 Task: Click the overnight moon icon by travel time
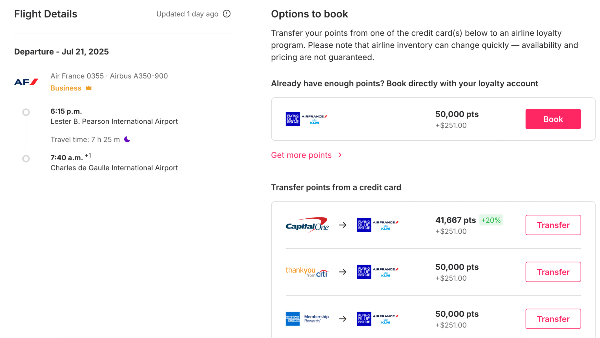tap(127, 139)
